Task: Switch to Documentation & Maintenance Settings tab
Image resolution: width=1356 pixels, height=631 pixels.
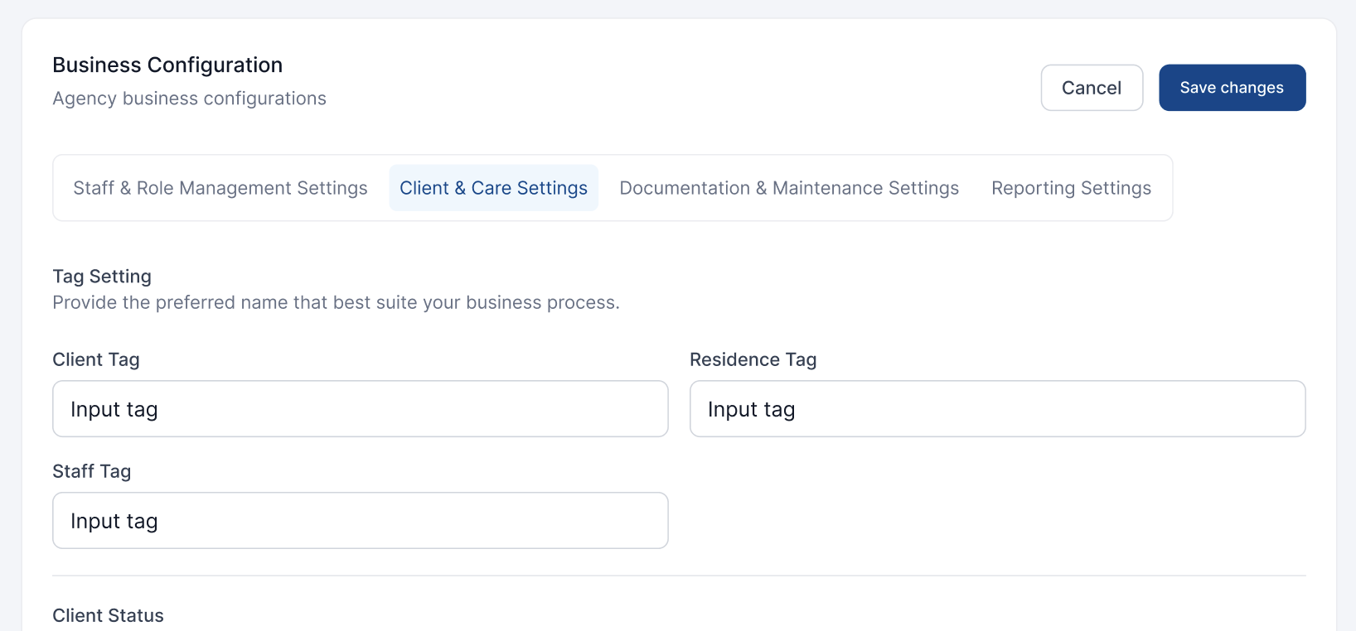Action: click(x=789, y=188)
